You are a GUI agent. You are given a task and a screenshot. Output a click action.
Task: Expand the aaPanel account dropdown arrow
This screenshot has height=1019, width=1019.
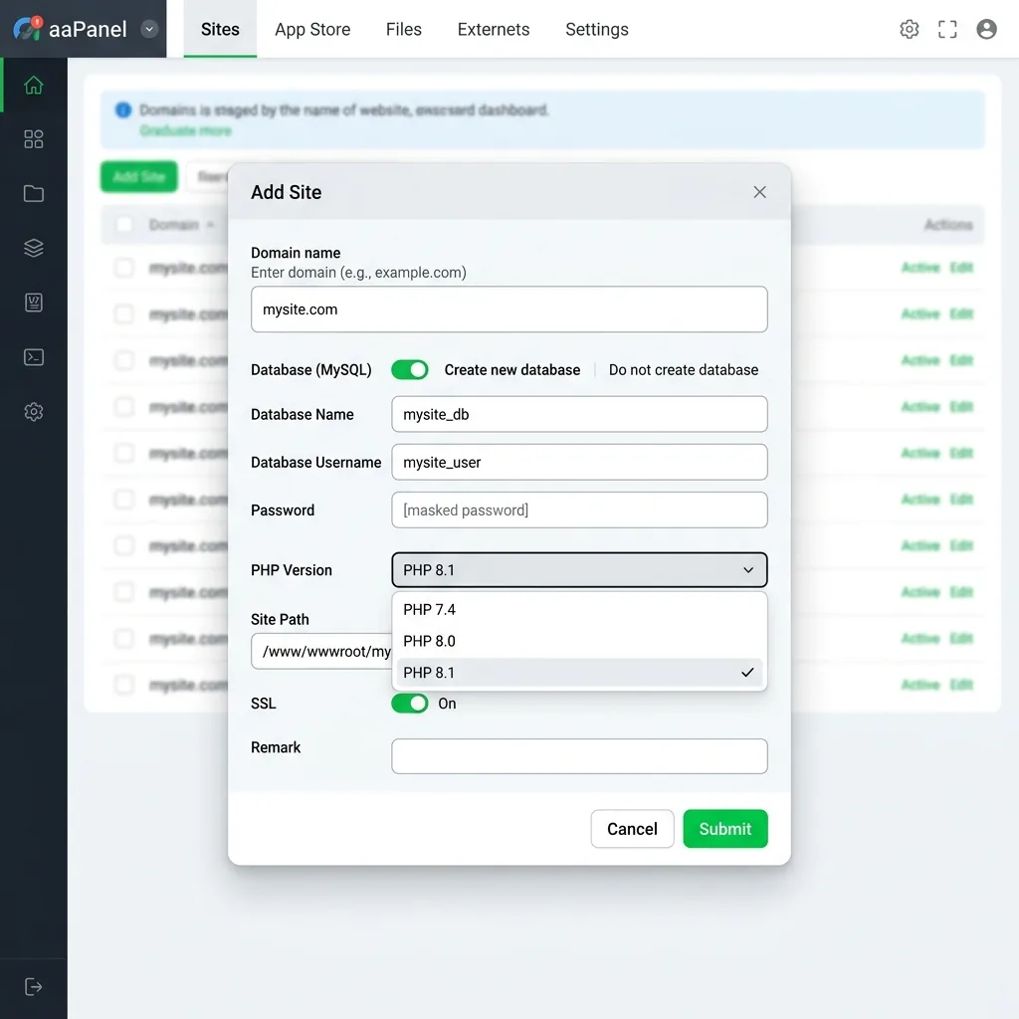[x=149, y=29]
